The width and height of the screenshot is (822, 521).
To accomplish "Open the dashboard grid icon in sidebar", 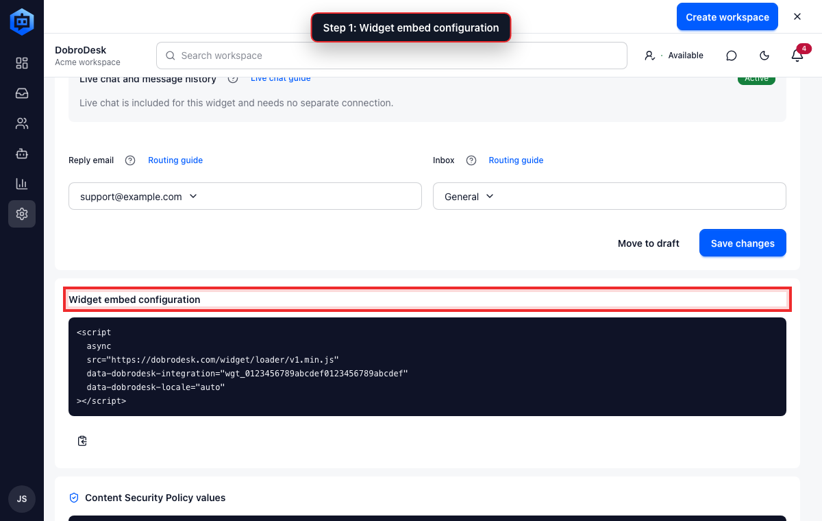I will pos(22,63).
